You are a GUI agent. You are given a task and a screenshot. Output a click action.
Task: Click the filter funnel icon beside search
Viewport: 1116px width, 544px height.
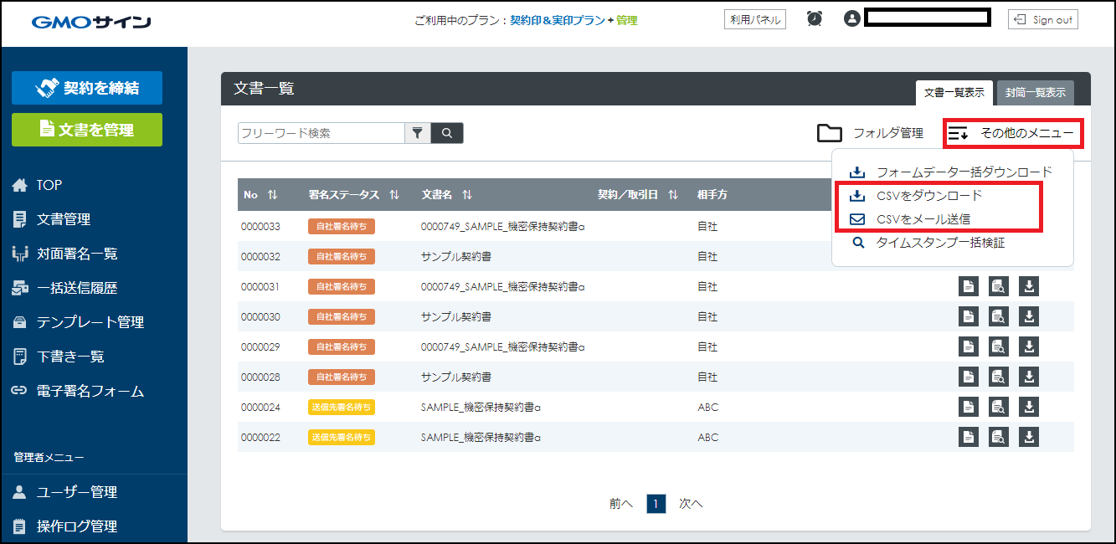417,133
